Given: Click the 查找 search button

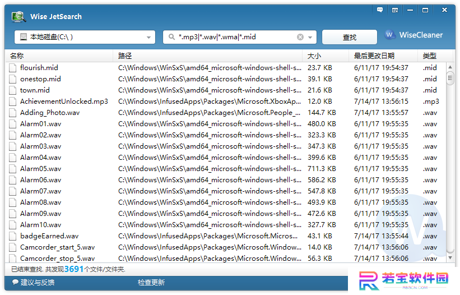Looking at the screenshot, I should coord(350,37).
